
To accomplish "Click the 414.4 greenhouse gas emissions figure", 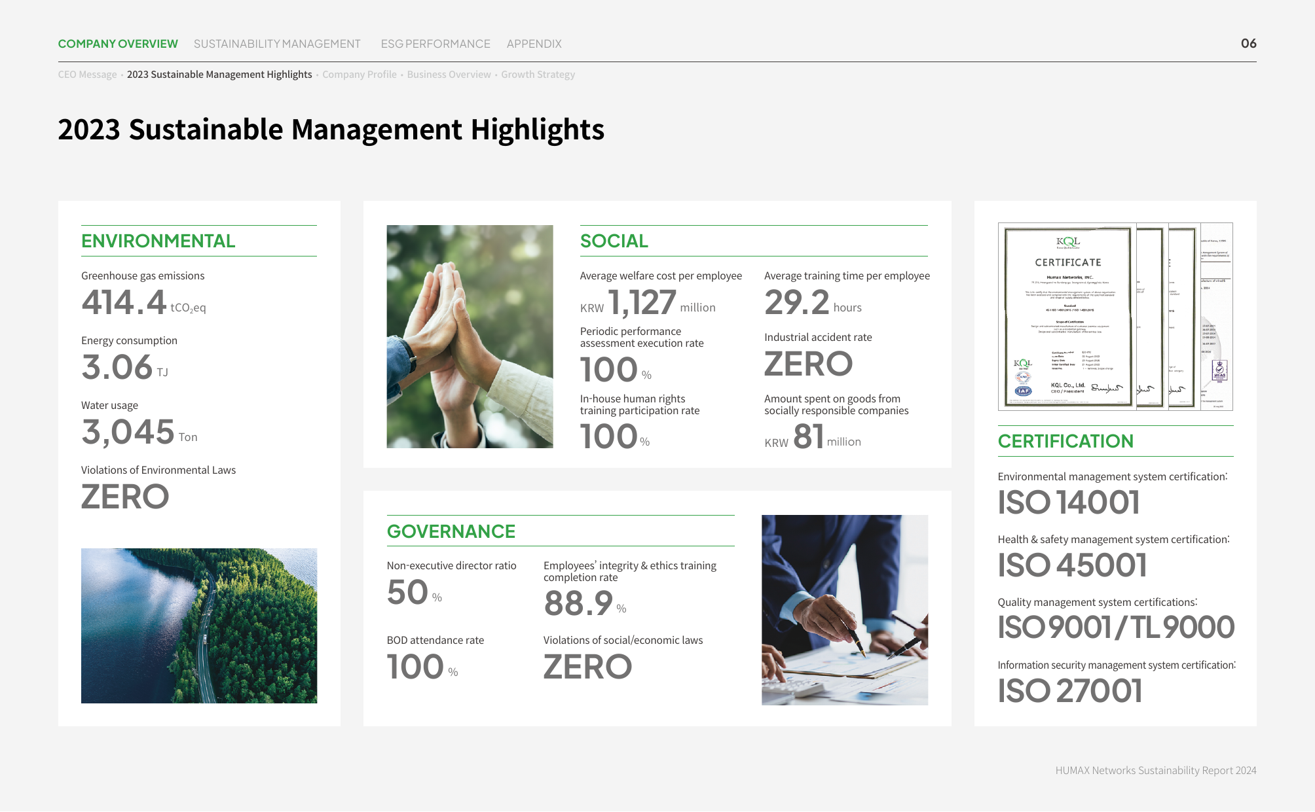I will (x=124, y=302).
